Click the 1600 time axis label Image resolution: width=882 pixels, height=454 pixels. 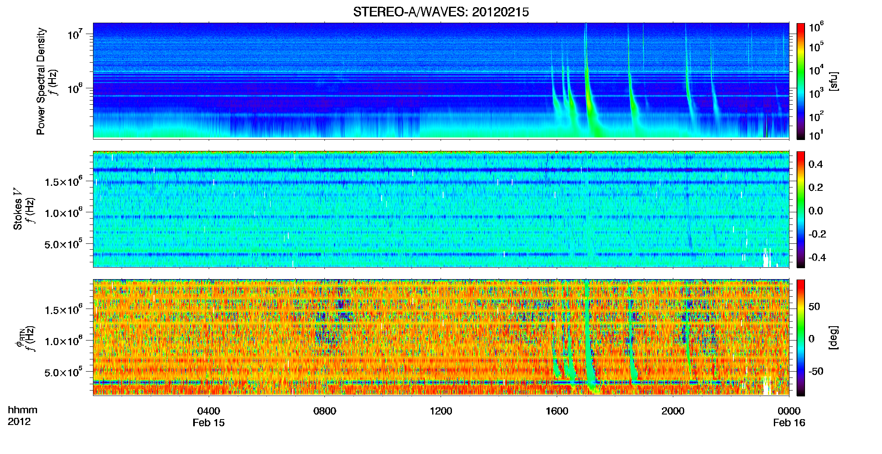557,411
